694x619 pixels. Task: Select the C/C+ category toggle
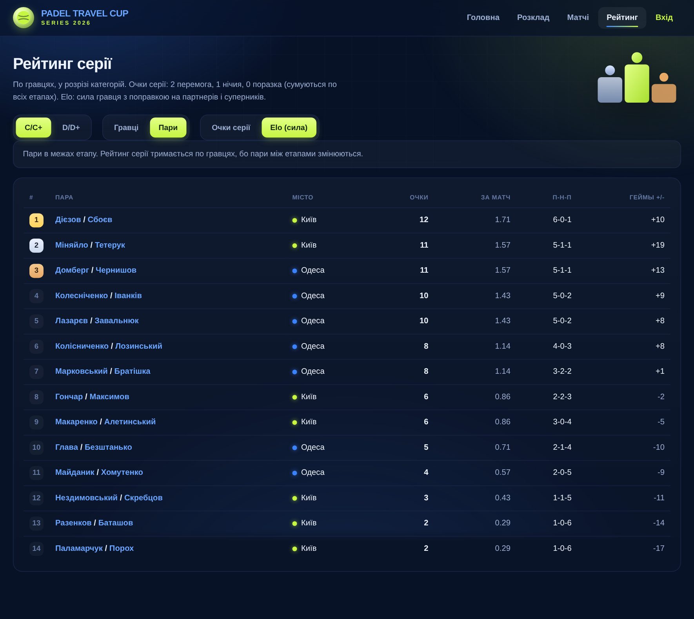[x=33, y=128]
